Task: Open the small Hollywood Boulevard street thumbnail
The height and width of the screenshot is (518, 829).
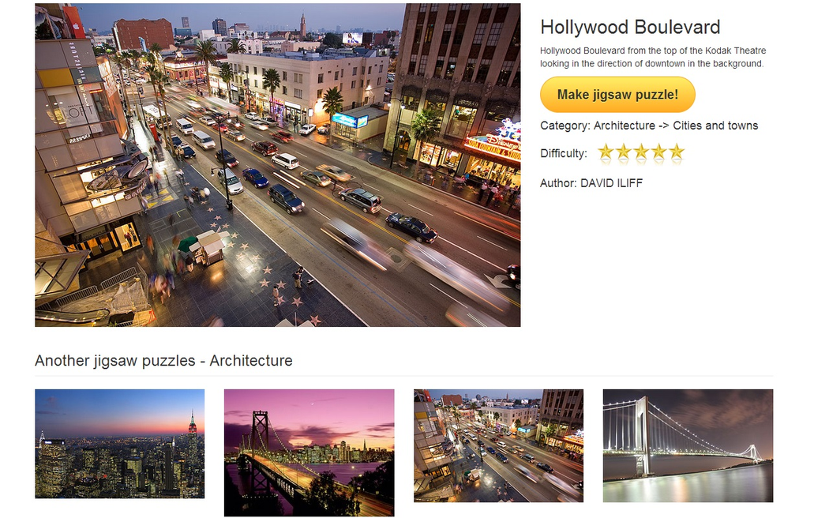Action: [x=498, y=445]
